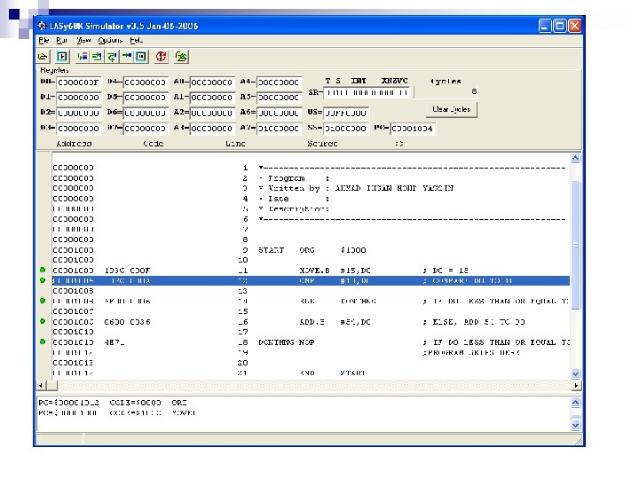Open the View menu
Screen dimensions: 639x479
coord(83,40)
